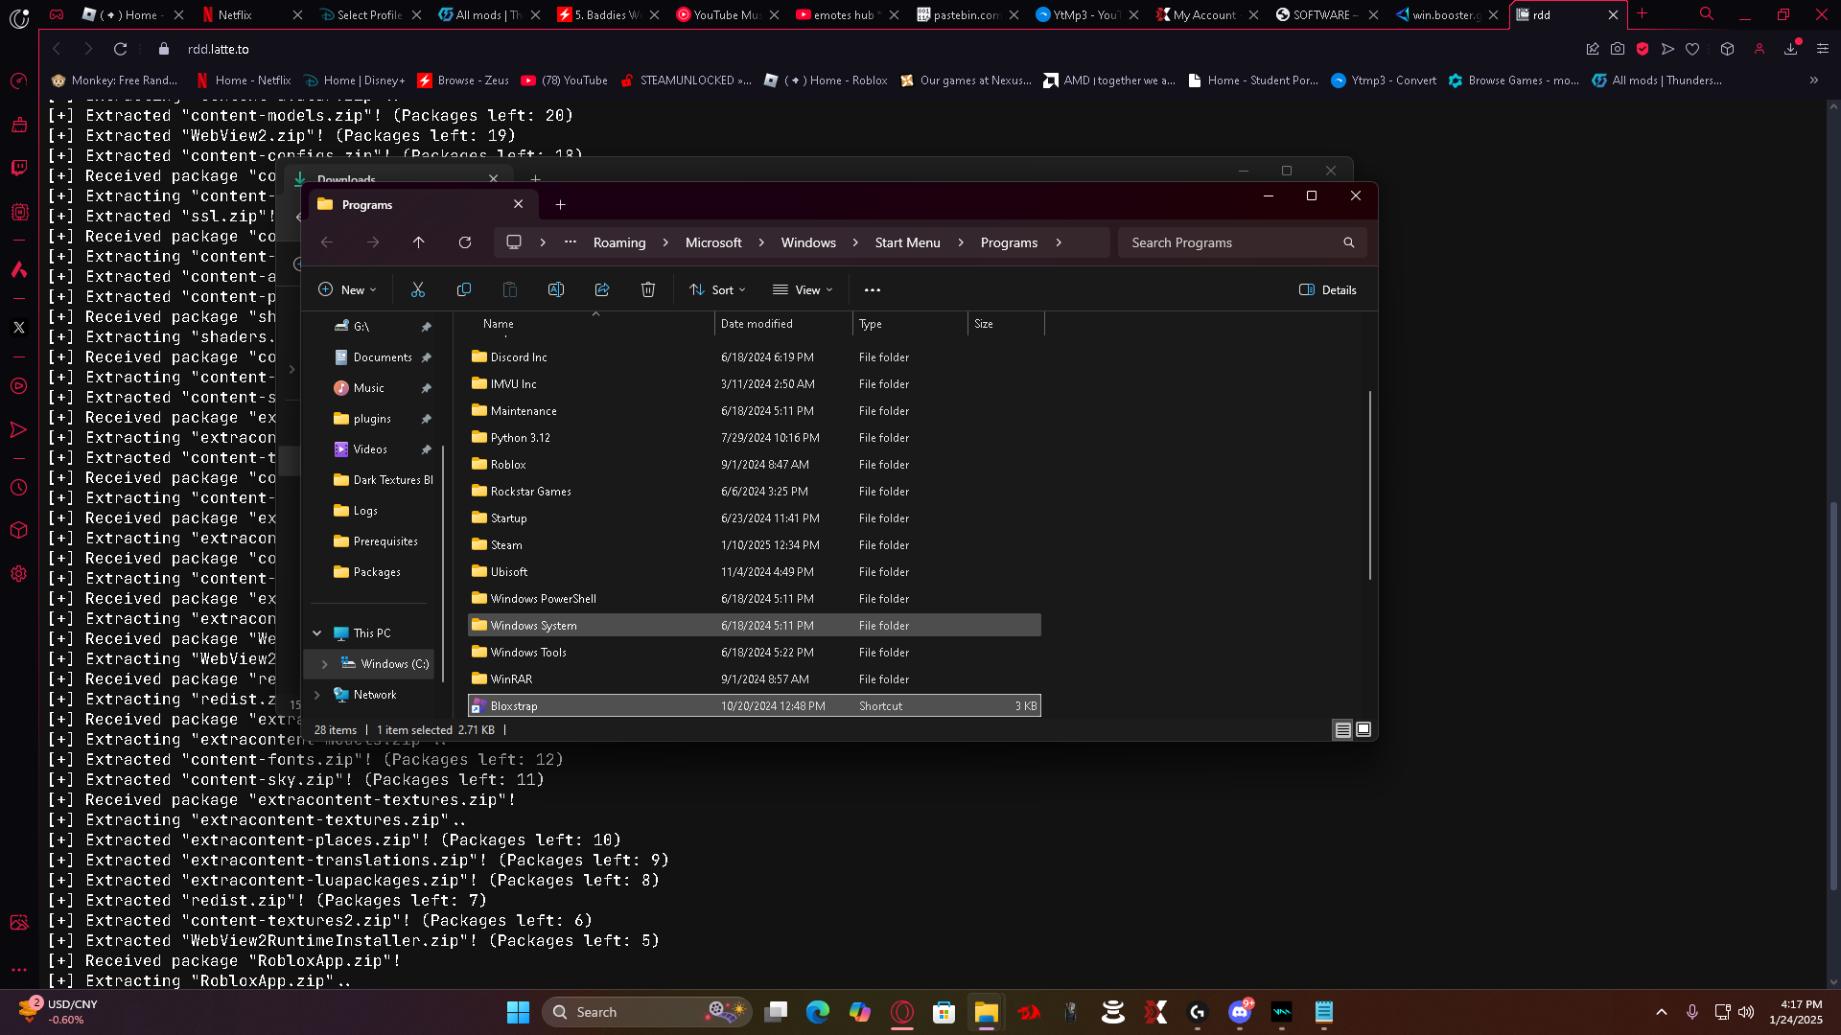Open the Sort dropdown menu
Screen dimensions: 1841x1035
coord(717,289)
